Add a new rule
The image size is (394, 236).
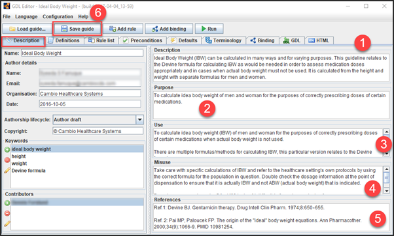(123, 29)
